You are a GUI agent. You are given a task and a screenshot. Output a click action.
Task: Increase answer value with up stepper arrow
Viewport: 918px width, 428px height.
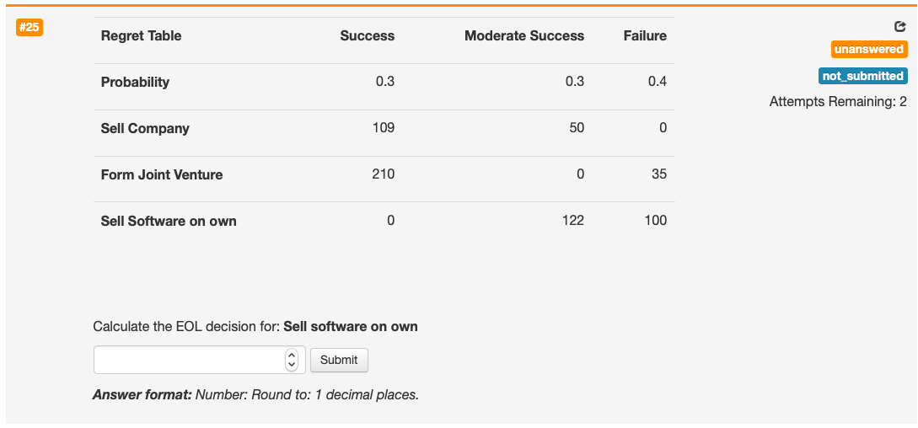coord(292,355)
